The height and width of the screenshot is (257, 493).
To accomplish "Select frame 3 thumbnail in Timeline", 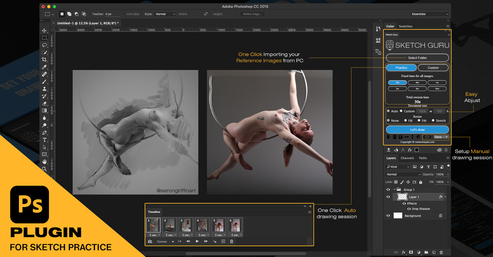I will click(186, 225).
